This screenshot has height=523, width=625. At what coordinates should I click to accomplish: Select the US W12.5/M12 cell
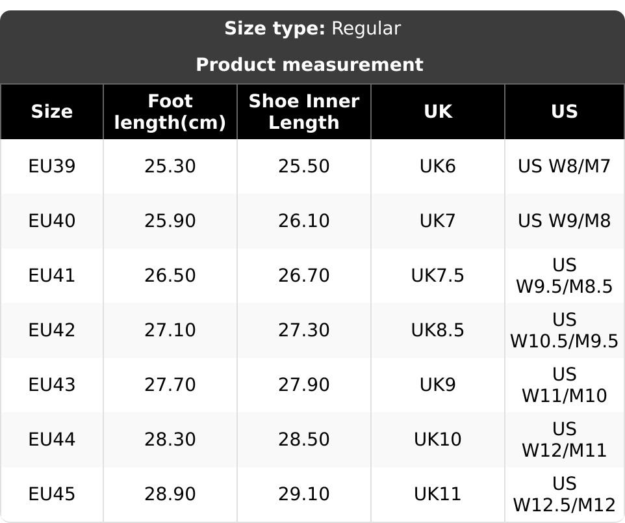click(x=564, y=494)
